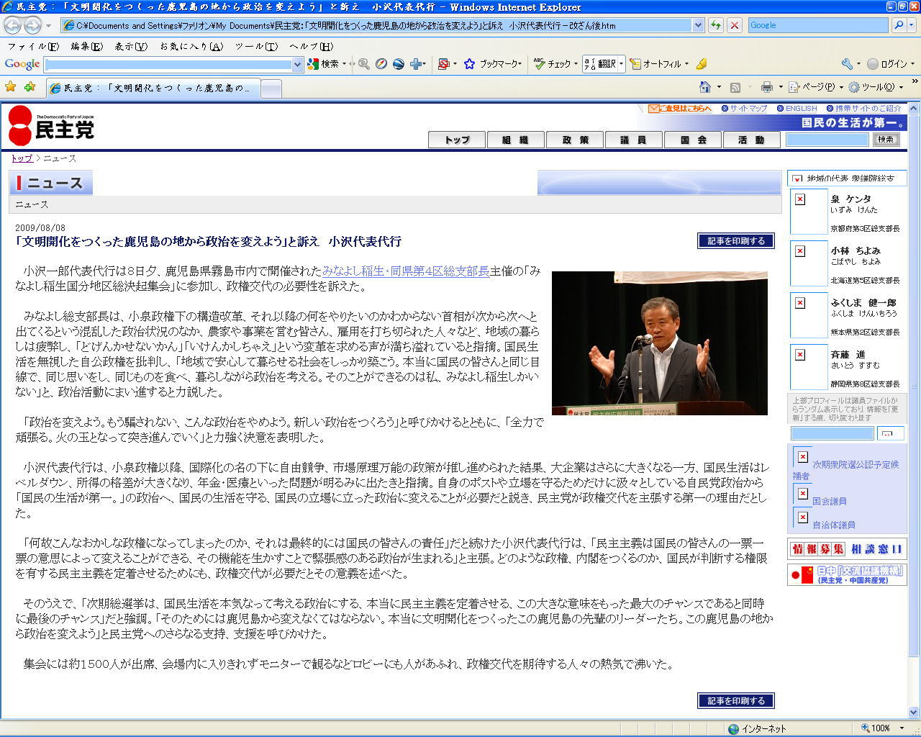Click the Stop loading red X icon
921x737 pixels.
[x=734, y=25]
